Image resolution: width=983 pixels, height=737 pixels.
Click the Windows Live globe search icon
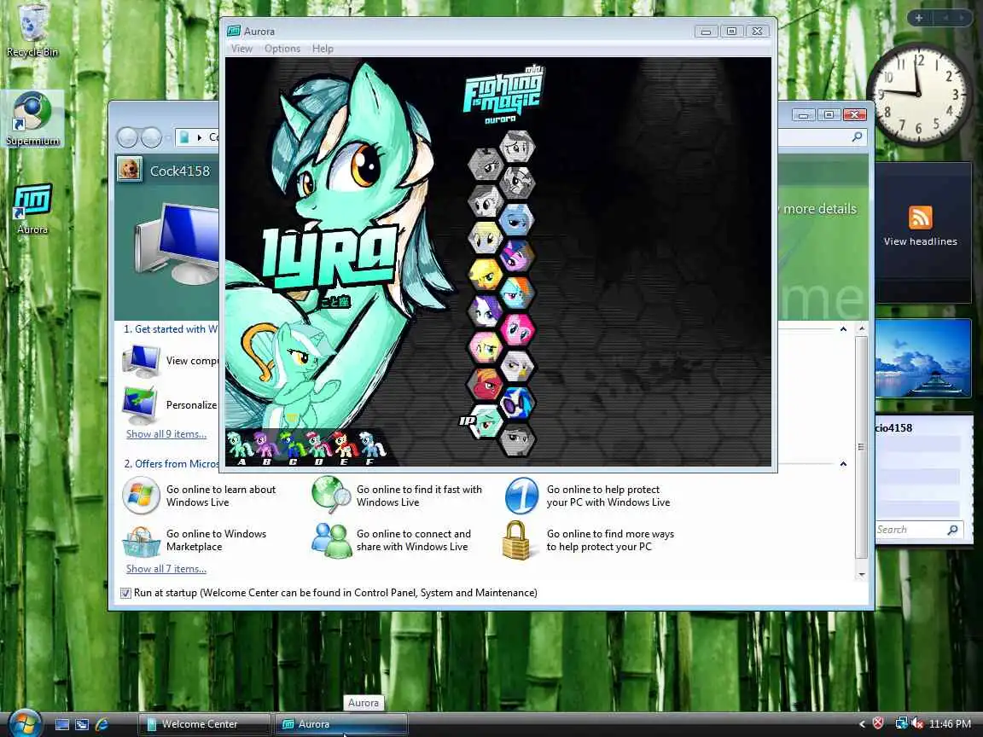pyautogui.click(x=331, y=495)
